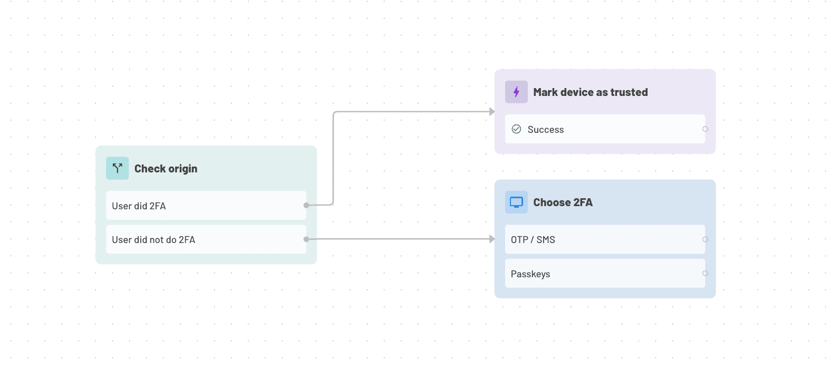Select the Passkeys option row
This screenshot has height=368, width=831.
point(605,273)
